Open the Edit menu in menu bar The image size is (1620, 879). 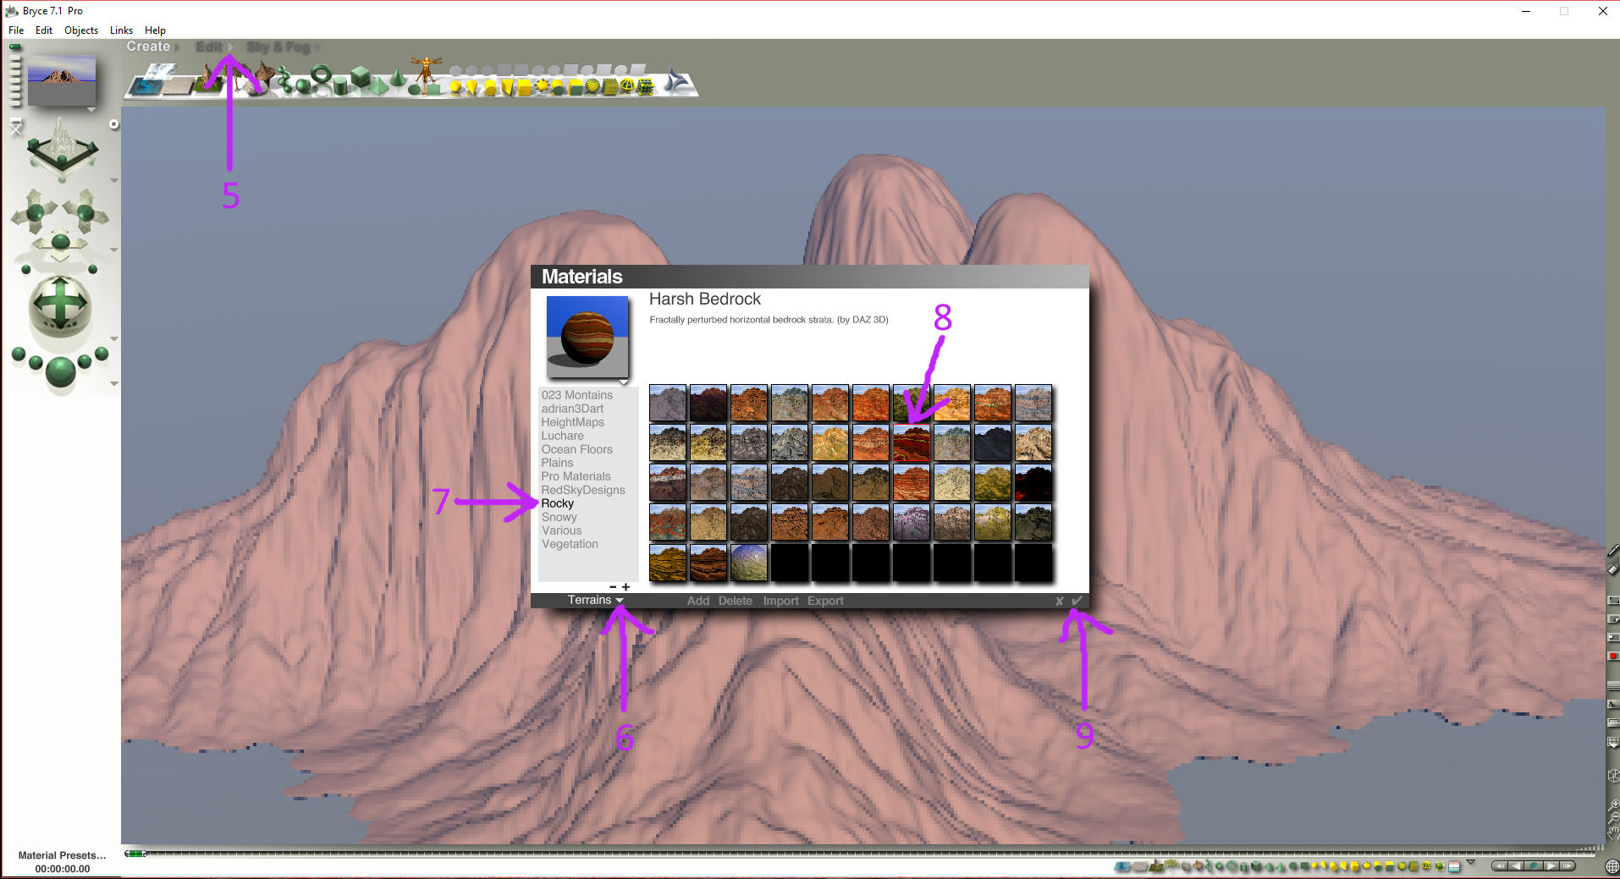coord(44,30)
